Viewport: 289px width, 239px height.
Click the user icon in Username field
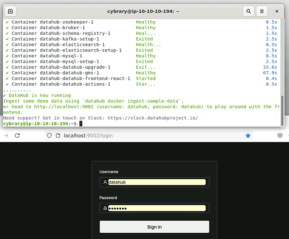105,182
